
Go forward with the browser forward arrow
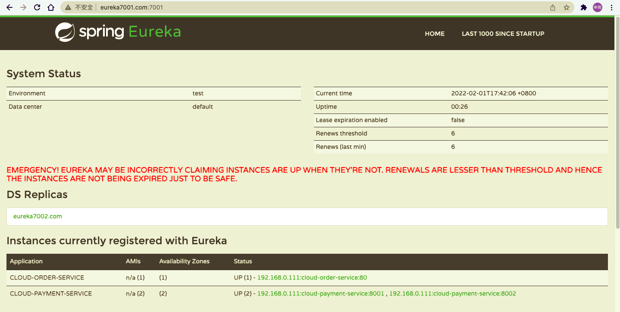[x=23, y=7]
